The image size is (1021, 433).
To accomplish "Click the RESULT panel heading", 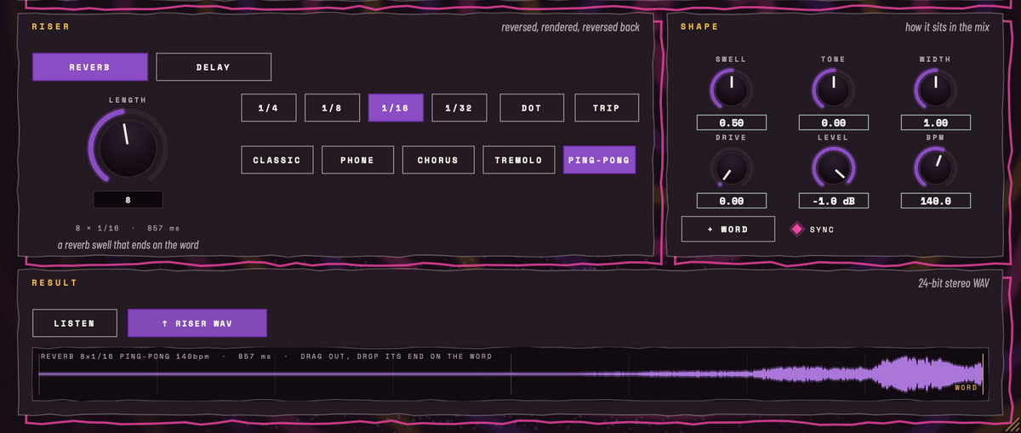I will pyautogui.click(x=54, y=282).
